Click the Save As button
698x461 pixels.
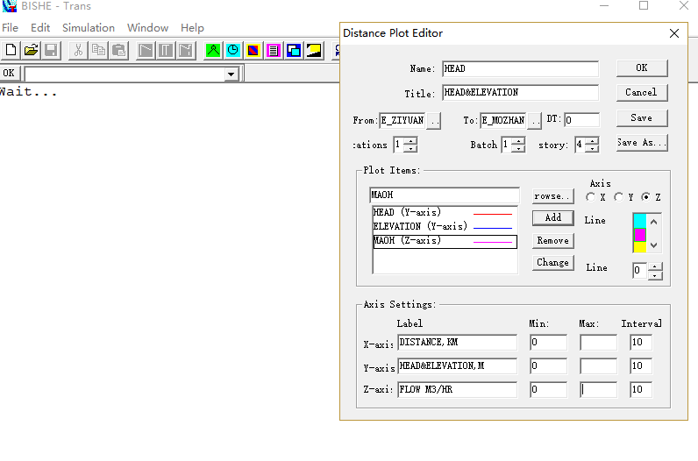[641, 143]
